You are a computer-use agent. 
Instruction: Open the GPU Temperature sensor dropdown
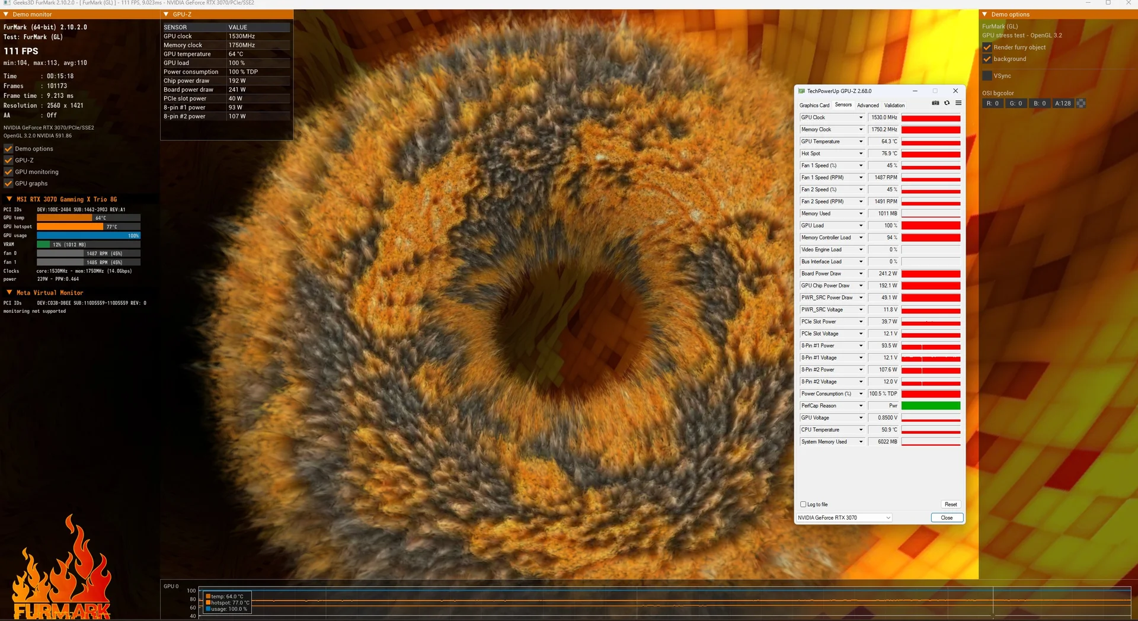[x=861, y=142]
